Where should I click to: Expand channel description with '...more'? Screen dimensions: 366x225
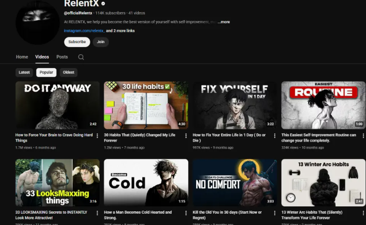tap(224, 22)
